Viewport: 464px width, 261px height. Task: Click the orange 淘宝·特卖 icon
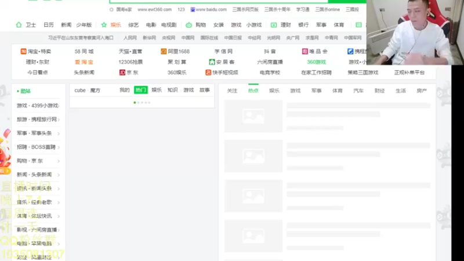[x=23, y=52]
